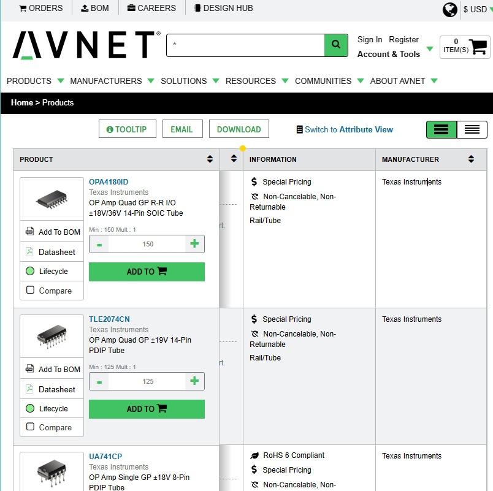Decrease TLE2074CN quantity with minus
The height and width of the screenshot is (491, 493).
(99, 382)
